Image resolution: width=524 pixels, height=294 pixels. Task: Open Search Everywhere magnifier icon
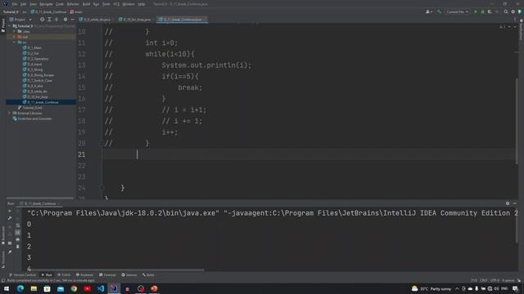[x=506, y=11]
